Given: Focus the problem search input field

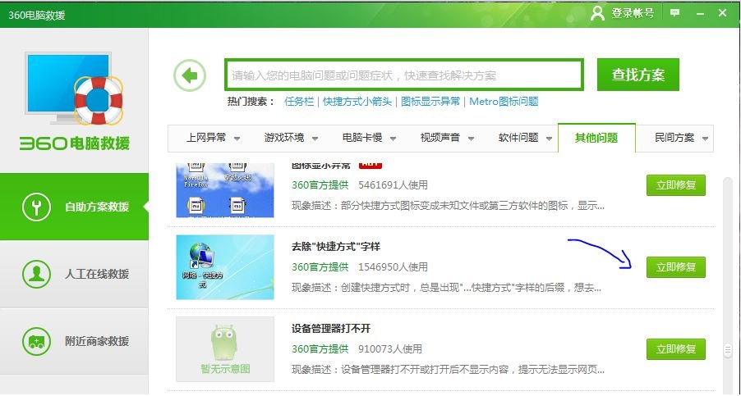Looking at the screenshot, I should click(404, 75).
